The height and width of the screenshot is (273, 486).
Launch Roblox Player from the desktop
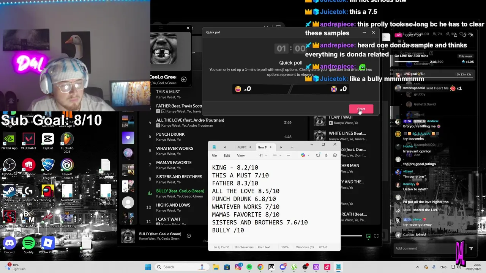click(x=48, y=245)
